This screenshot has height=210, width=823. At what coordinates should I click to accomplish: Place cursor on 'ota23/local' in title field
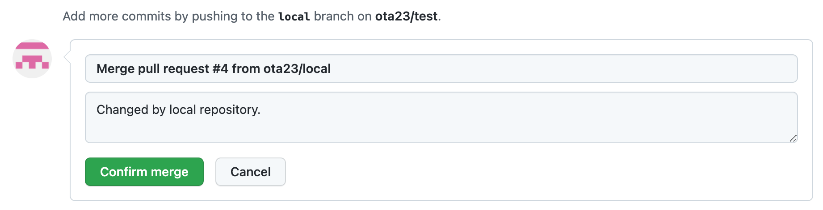[x=297, y=69]
